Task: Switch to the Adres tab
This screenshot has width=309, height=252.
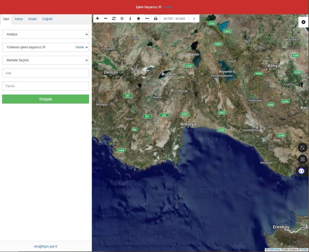Action: [19, 19]
